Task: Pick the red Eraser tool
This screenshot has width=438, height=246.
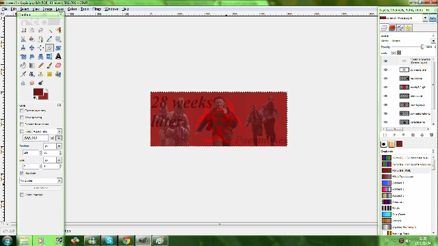Action: coord(58,66)
